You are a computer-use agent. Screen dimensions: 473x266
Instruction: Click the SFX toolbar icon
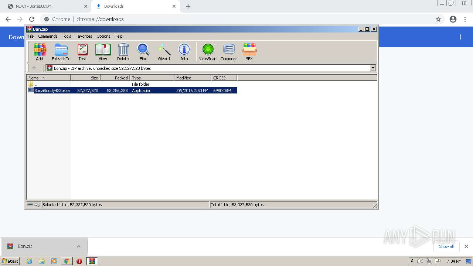coord(249,52)
